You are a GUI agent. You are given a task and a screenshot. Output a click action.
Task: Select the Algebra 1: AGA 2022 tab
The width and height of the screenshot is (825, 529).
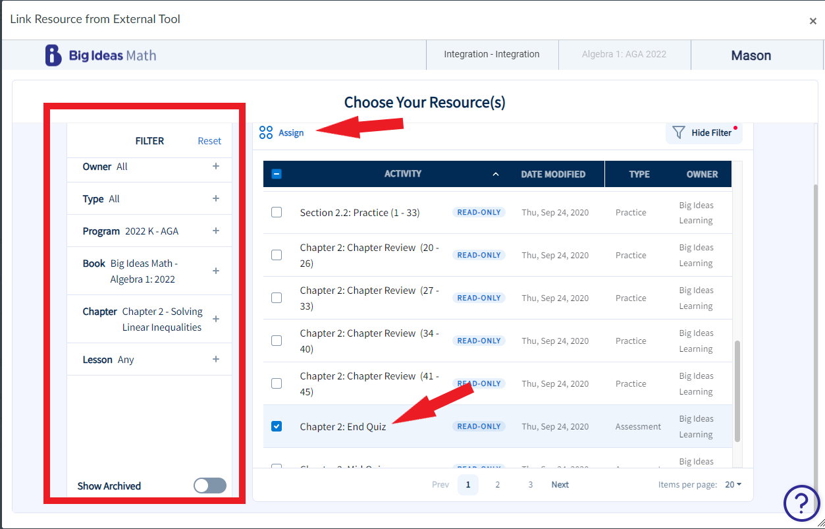(624, 55)
